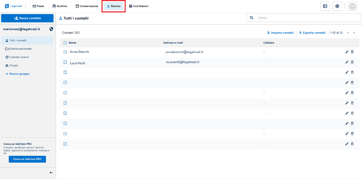Click lucaverdi@legalmail.it email address
Image resolution: width=362 pixels, height=179 pixels.
coord(183,62)
